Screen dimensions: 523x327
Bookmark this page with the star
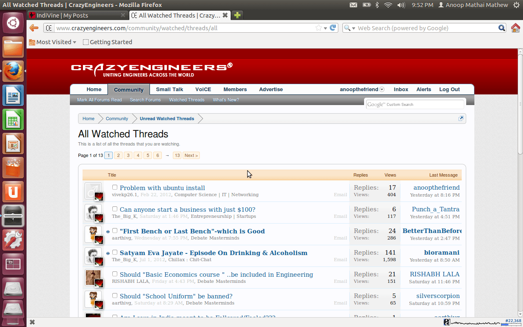(x=319, y=28)
